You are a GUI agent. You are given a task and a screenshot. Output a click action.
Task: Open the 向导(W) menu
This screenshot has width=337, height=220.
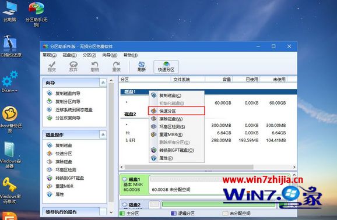[x=110, y=55]
